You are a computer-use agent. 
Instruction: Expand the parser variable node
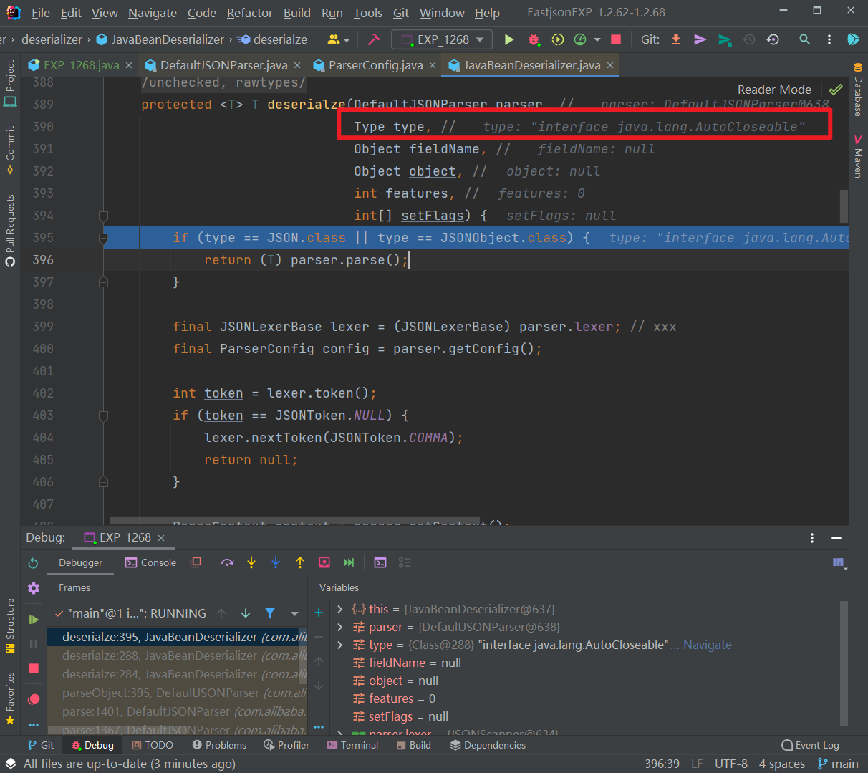[x=339, y=626]
